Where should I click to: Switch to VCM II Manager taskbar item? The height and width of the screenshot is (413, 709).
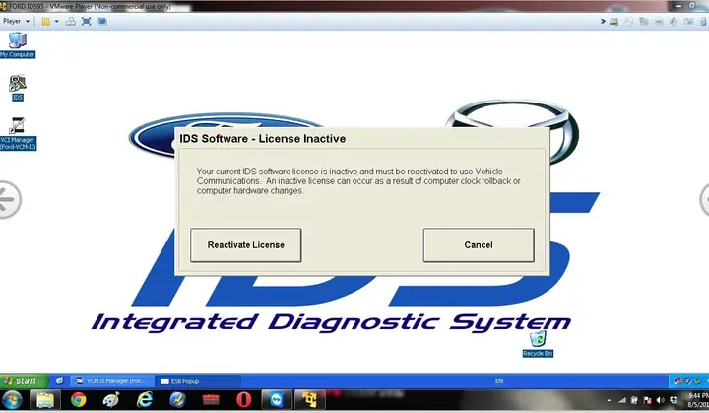[x=113, y=381]
